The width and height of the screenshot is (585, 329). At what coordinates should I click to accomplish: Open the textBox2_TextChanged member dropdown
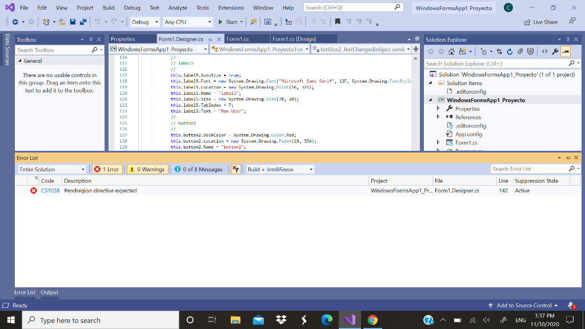[361, 49]
